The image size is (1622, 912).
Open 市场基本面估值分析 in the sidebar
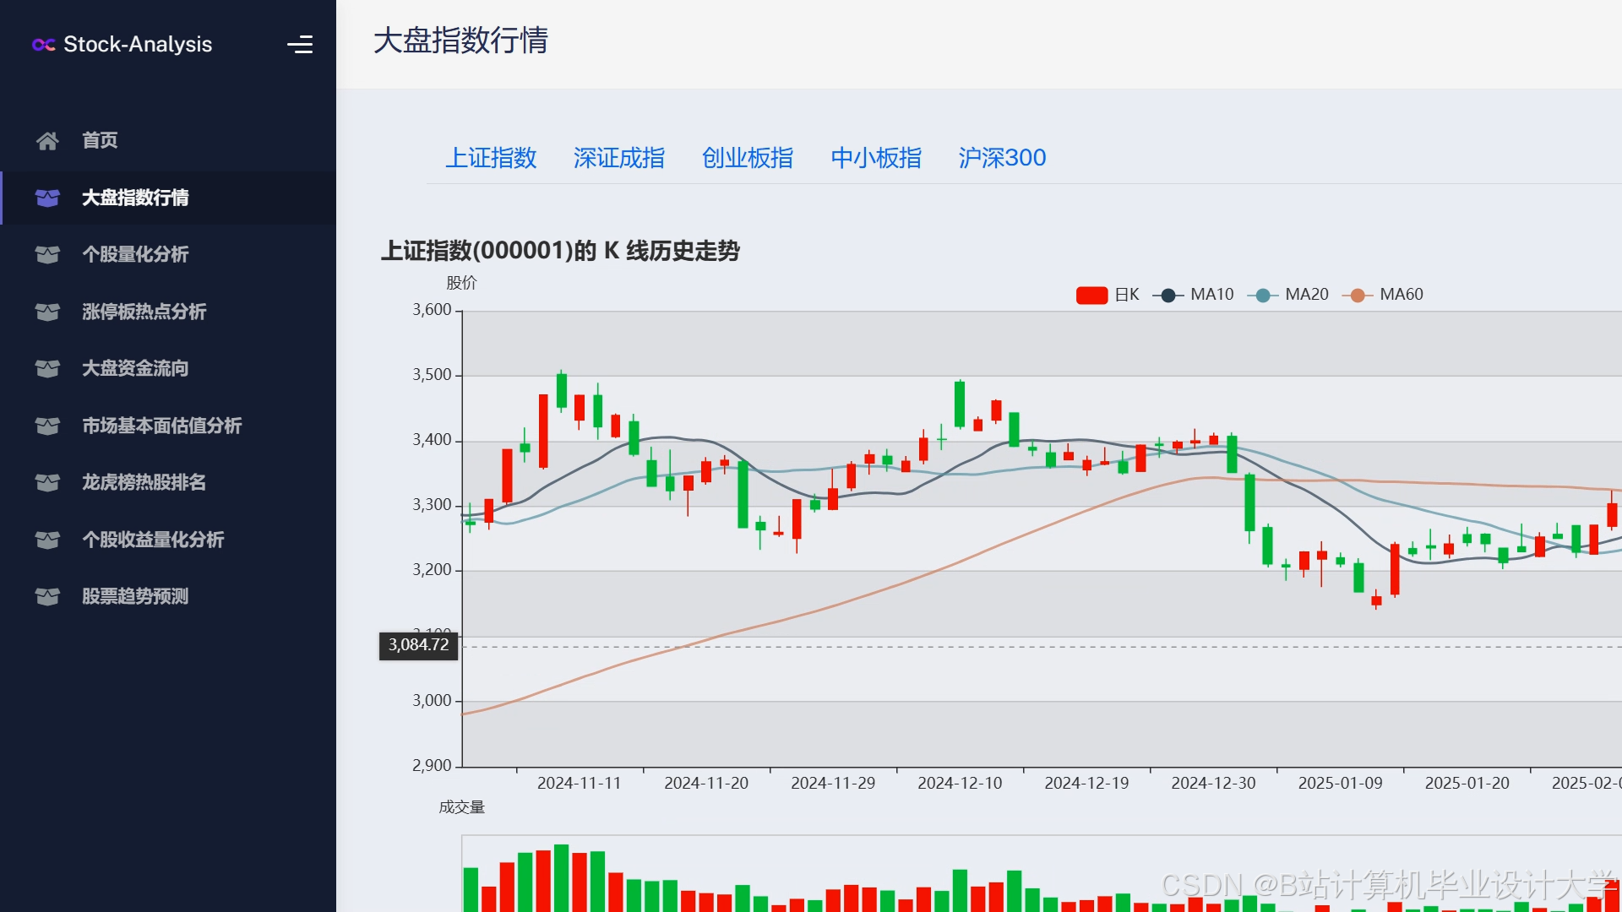pyautogui.click(x=47, y=426)
